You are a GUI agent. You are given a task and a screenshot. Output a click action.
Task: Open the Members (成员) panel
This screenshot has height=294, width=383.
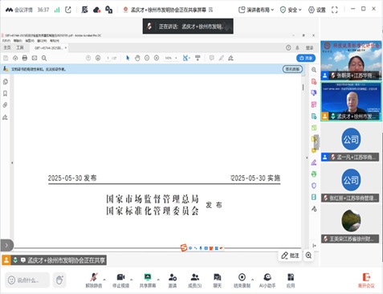195,280
